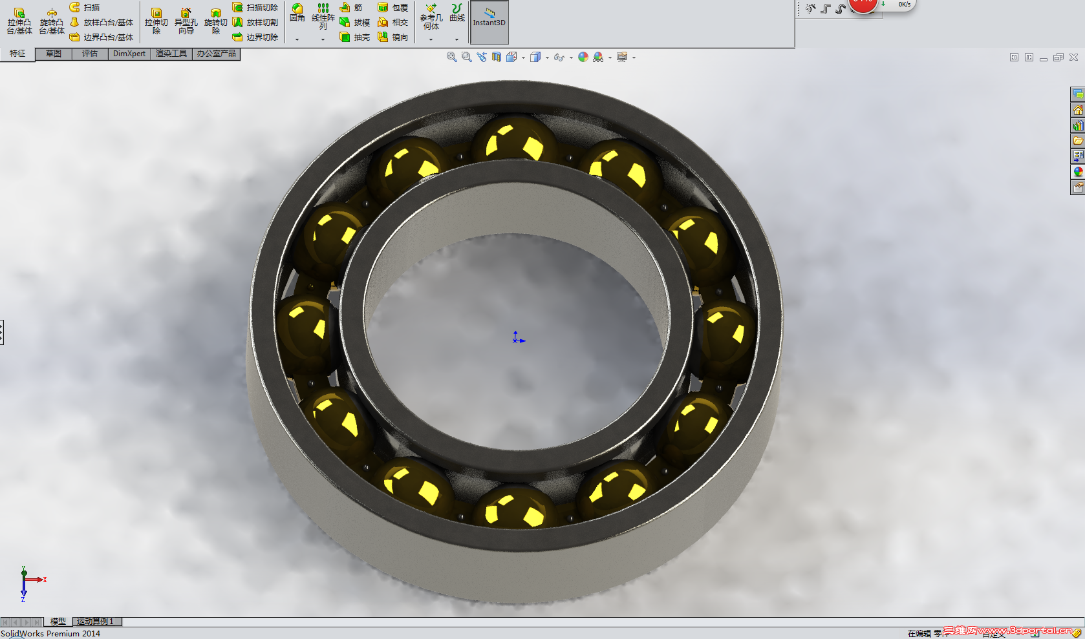
Task: Click the 拉伸凸台/基体 extrude boss tool
Action: pyautogui.click(x=19, y=21)
